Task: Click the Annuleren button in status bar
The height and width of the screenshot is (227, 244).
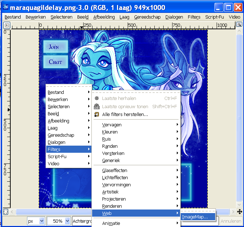Action: (231, 221)
